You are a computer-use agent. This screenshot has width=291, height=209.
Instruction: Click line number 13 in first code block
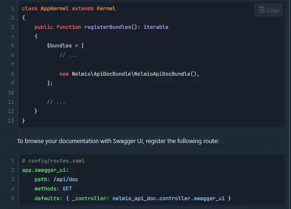[11, 121]
